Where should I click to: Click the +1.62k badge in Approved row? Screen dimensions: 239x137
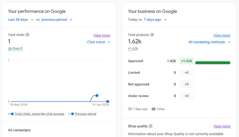pyautogui.click(x=187, y=61)
